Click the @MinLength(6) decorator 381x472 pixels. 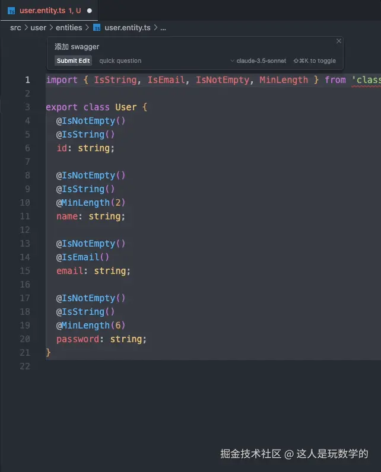pos(90,326)
